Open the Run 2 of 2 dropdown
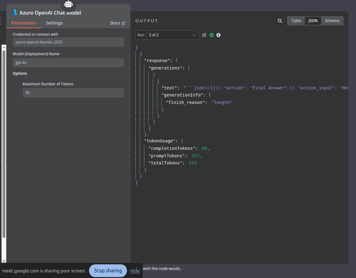This screenshot has height=278, width=356. point(172,35)
